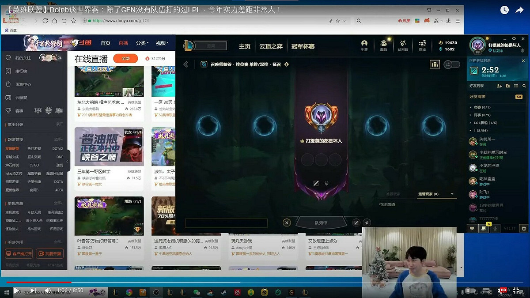Click the 队列中 in-queue button
This screenshot has height=298, width=530.
[x=321, y=223]
